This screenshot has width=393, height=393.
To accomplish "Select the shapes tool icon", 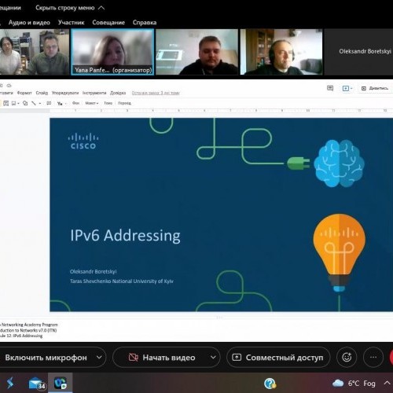I will (x=25, y=103).
